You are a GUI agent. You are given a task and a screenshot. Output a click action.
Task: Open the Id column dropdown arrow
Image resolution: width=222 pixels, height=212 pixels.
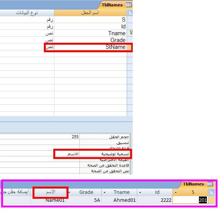(140, 192)
